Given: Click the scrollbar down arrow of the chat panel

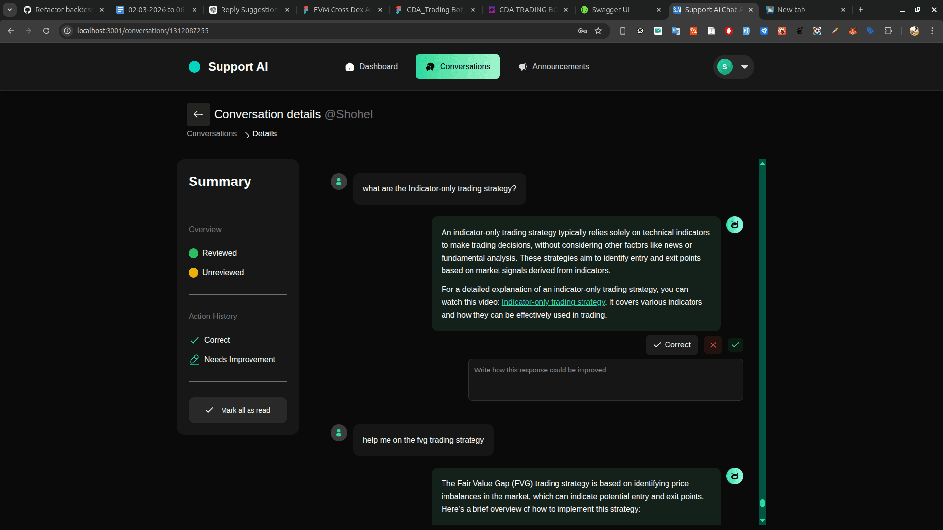Looking at the screenshot, I should tap(762, 521).
